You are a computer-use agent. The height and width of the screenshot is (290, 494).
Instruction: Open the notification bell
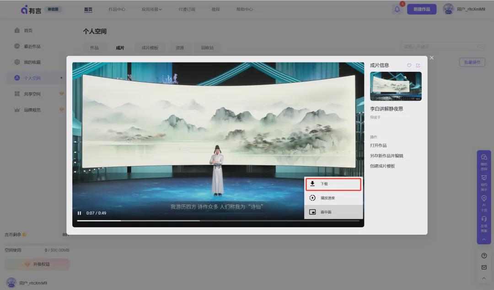pyautogui.click(x=397, y=9)
